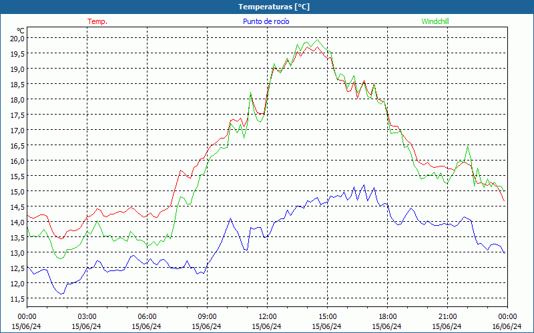Click the 03:00 x-axis time label
534x333 pixels.
click(x=87, y=316)
